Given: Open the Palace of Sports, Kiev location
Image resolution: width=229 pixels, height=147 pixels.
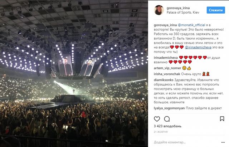Looking at the screenshot, I should pos(180,13).
